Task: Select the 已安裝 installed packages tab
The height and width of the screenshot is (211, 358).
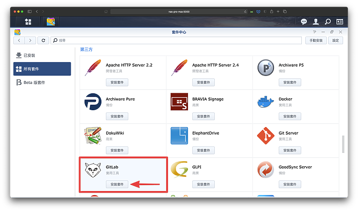Action: pos(42,56)
